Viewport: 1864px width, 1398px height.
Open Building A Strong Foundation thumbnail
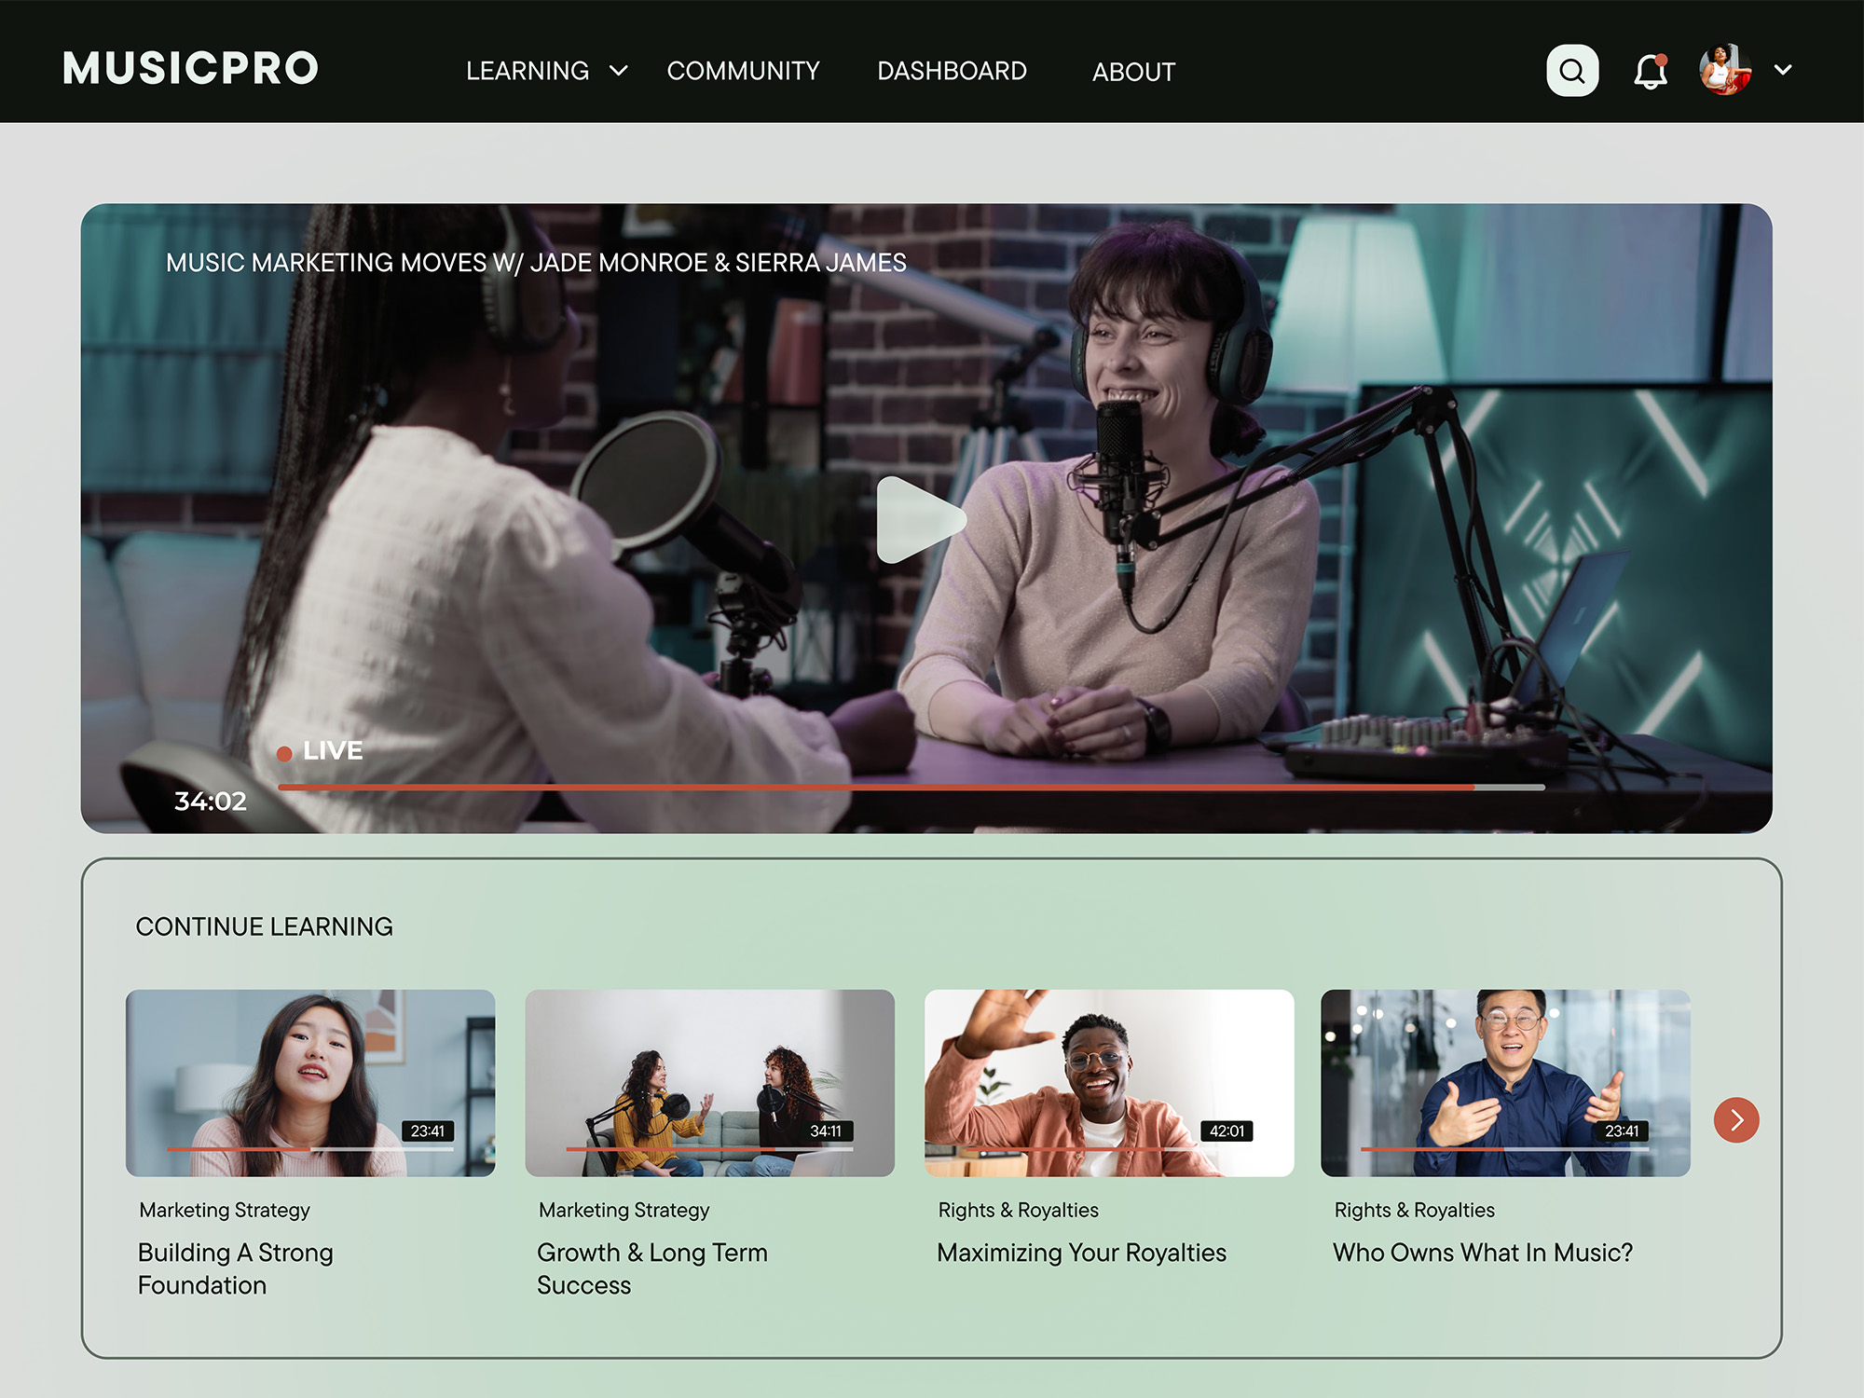pyautogui.click(x=310, y=1081)
